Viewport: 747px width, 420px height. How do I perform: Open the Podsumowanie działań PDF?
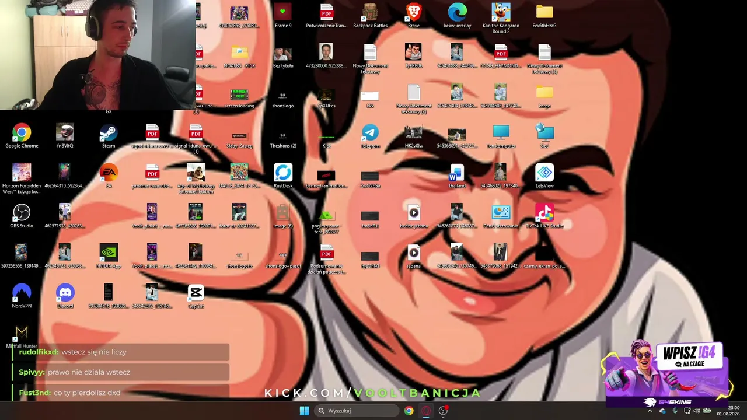327,259
